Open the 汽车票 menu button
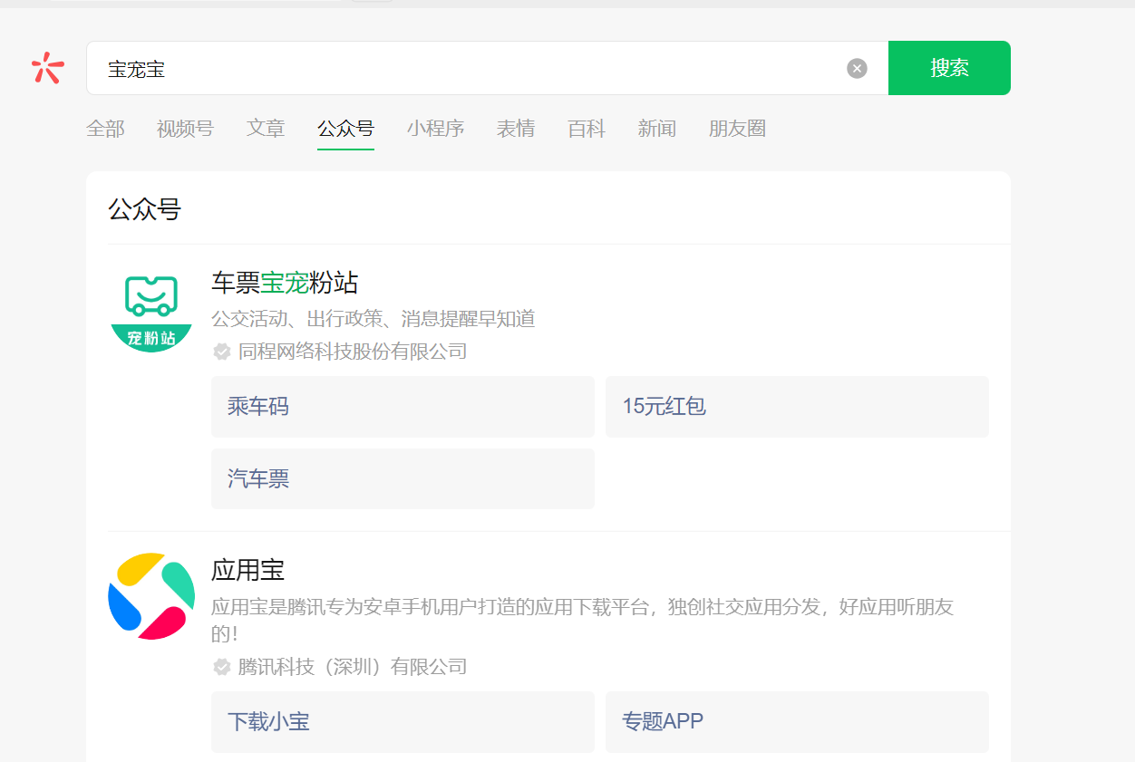Image resolution: width=1135 pixels, height=762 pixels. pos(403,478)
